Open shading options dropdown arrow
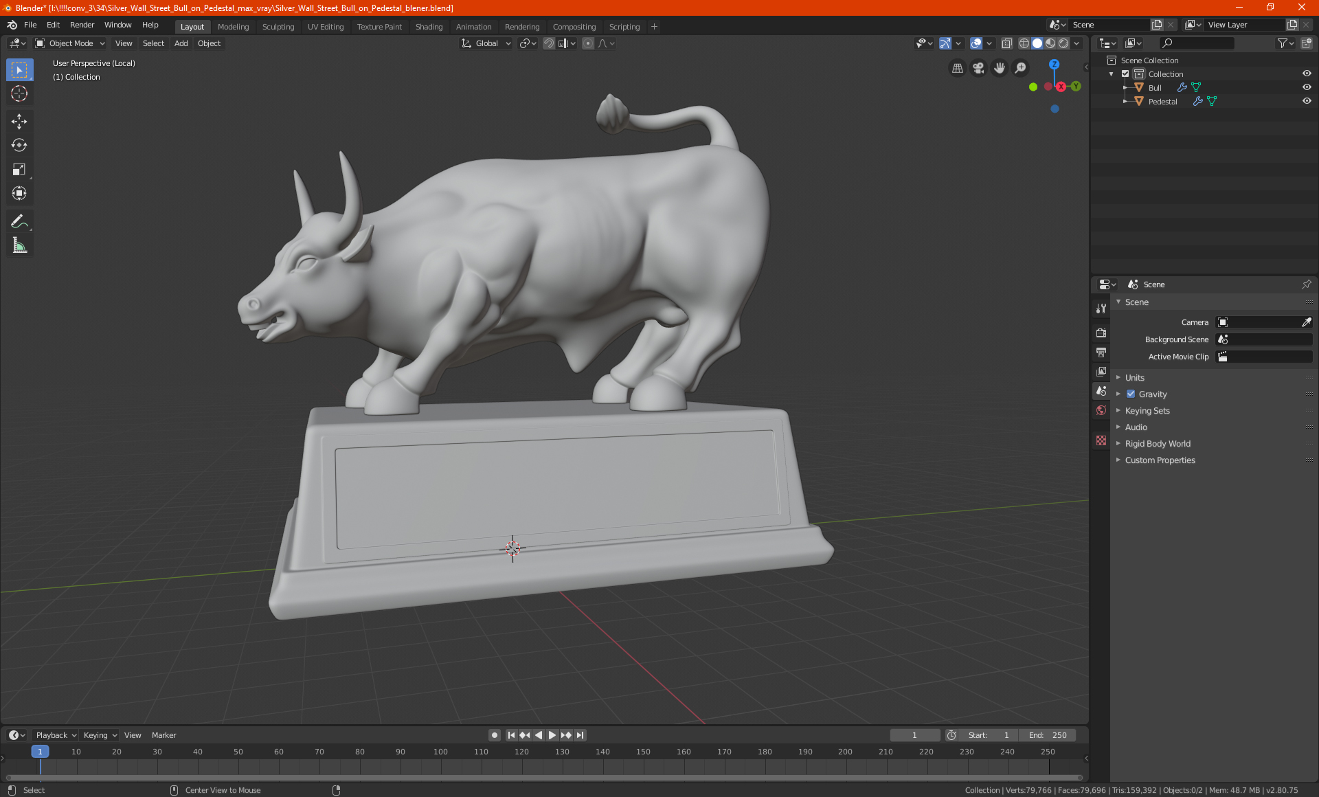The image size is (1319, 797). pos(1076,43)
